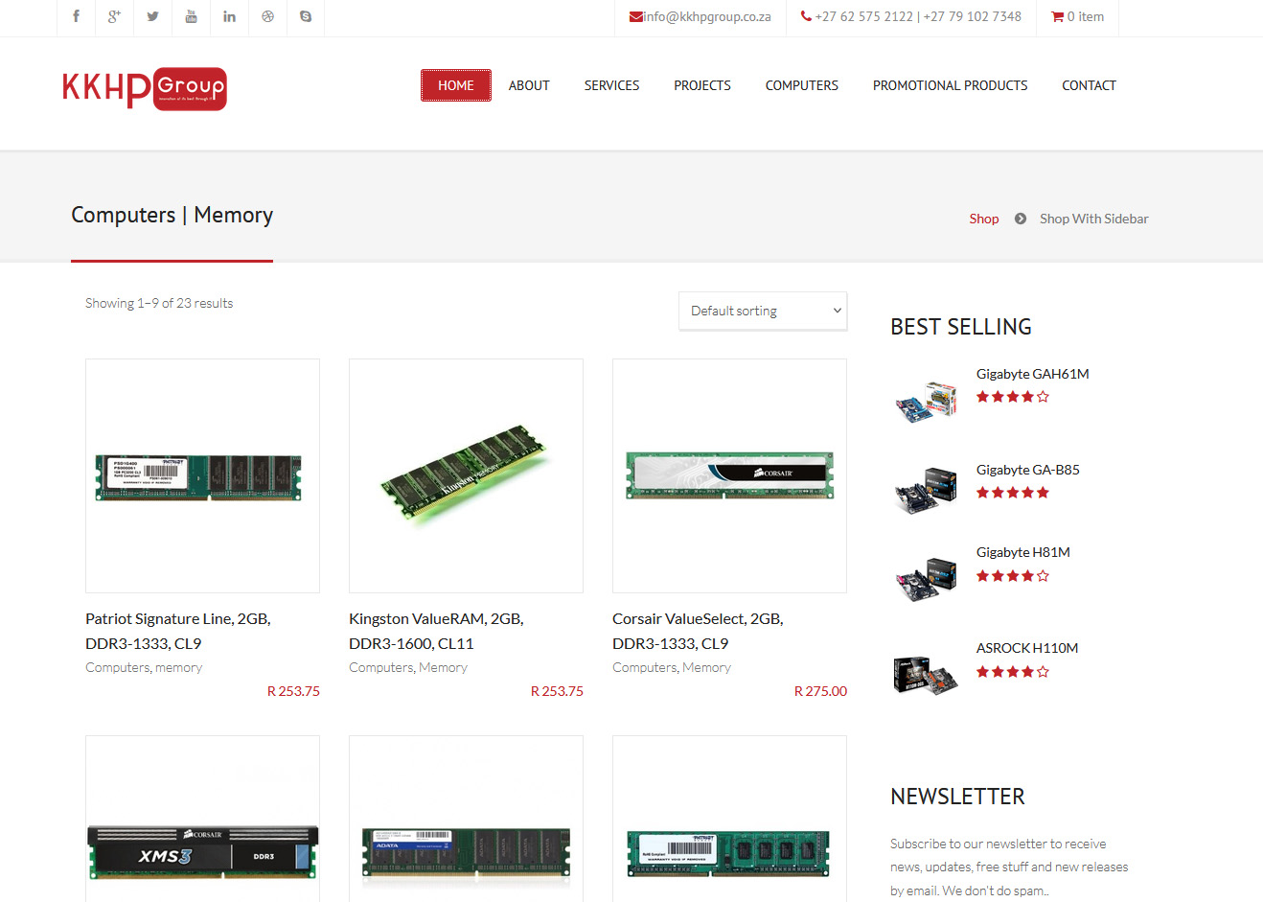1263x902 pixels.
Task: Open the YouTube social icon
Action: (191, 16)
